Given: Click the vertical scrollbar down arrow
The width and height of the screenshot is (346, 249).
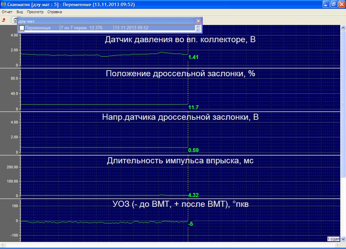Looking at the screenshot, I should [343, 239].
